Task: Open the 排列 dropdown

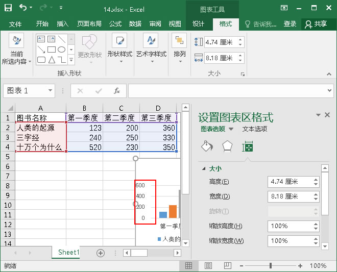Action: pos(180,48)
